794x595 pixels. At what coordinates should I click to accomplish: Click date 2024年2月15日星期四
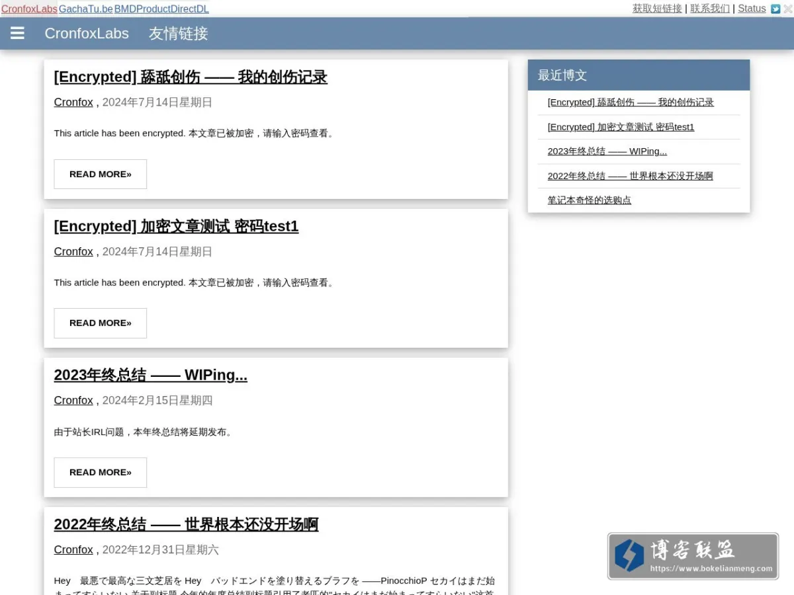[157, 401]
